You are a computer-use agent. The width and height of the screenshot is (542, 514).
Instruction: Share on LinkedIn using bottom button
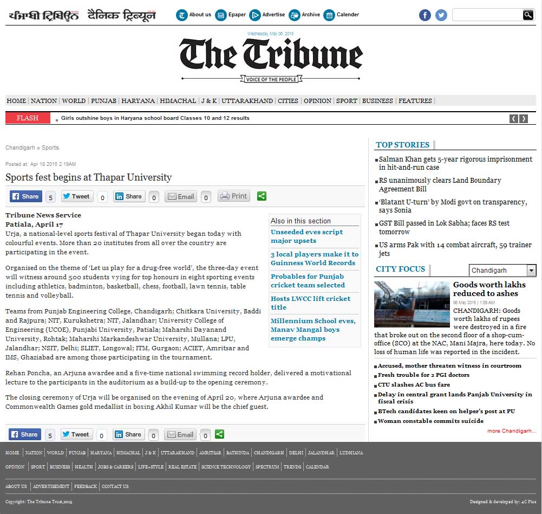(128, 434)
